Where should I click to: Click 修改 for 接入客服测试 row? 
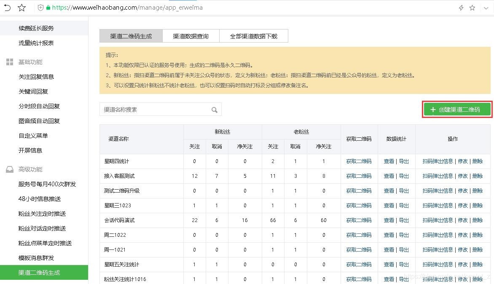[x=463, y=176]
